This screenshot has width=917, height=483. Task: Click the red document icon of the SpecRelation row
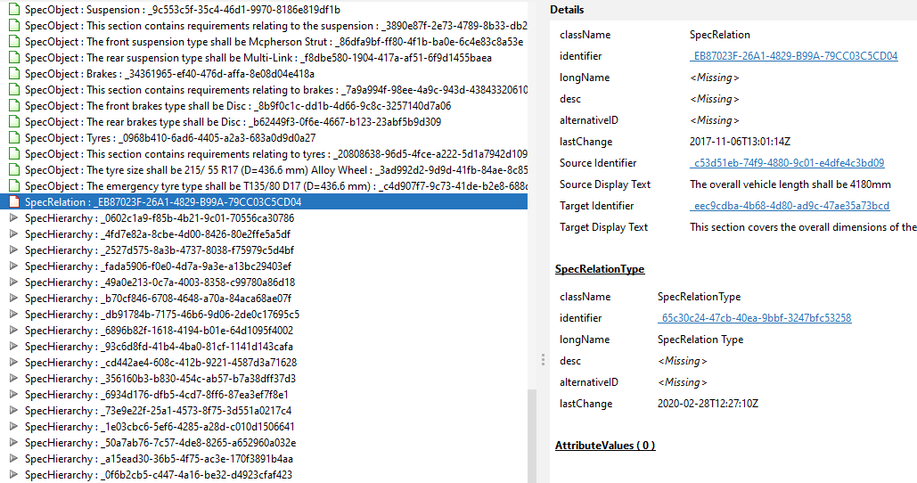[x=13, y=202]
